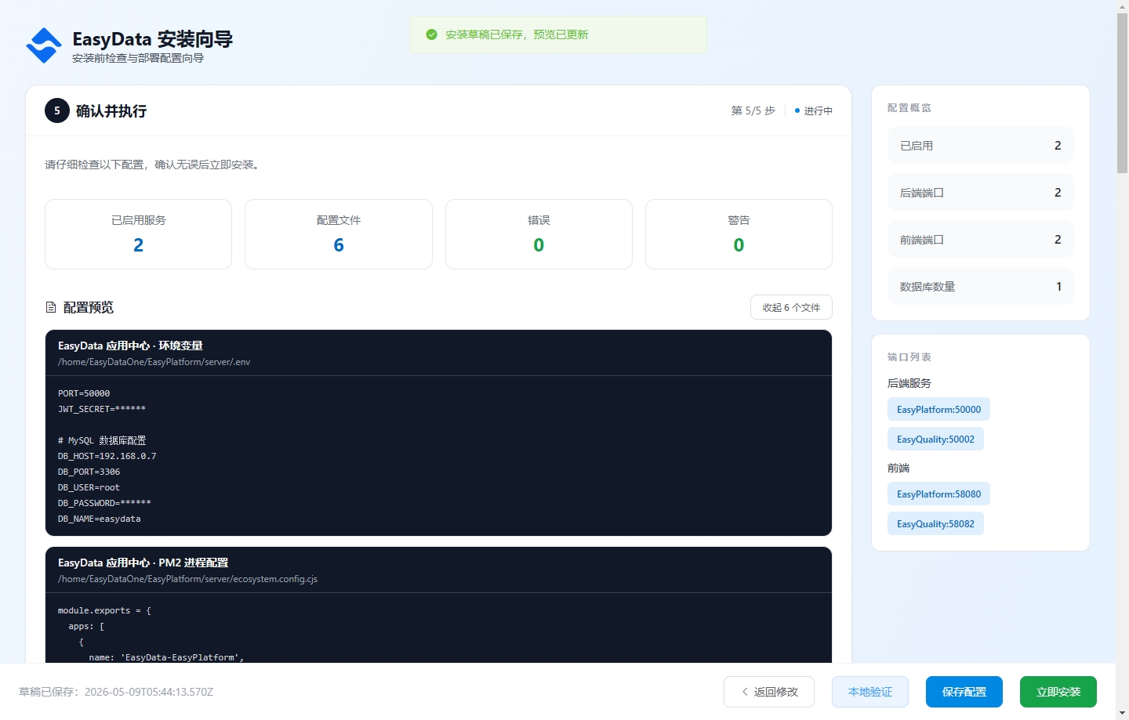Viewport: 1129px width, 720px height.
Task: Click the DB_HOST=192.168.0.7 line
Action: [107, 456]
